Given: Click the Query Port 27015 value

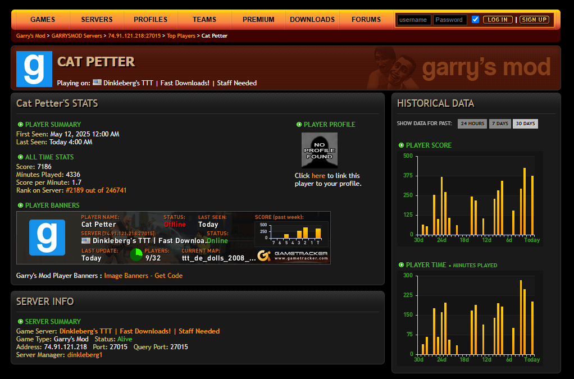Looking at the screenshot, I should pyautogui.click(x=179, y=347).
